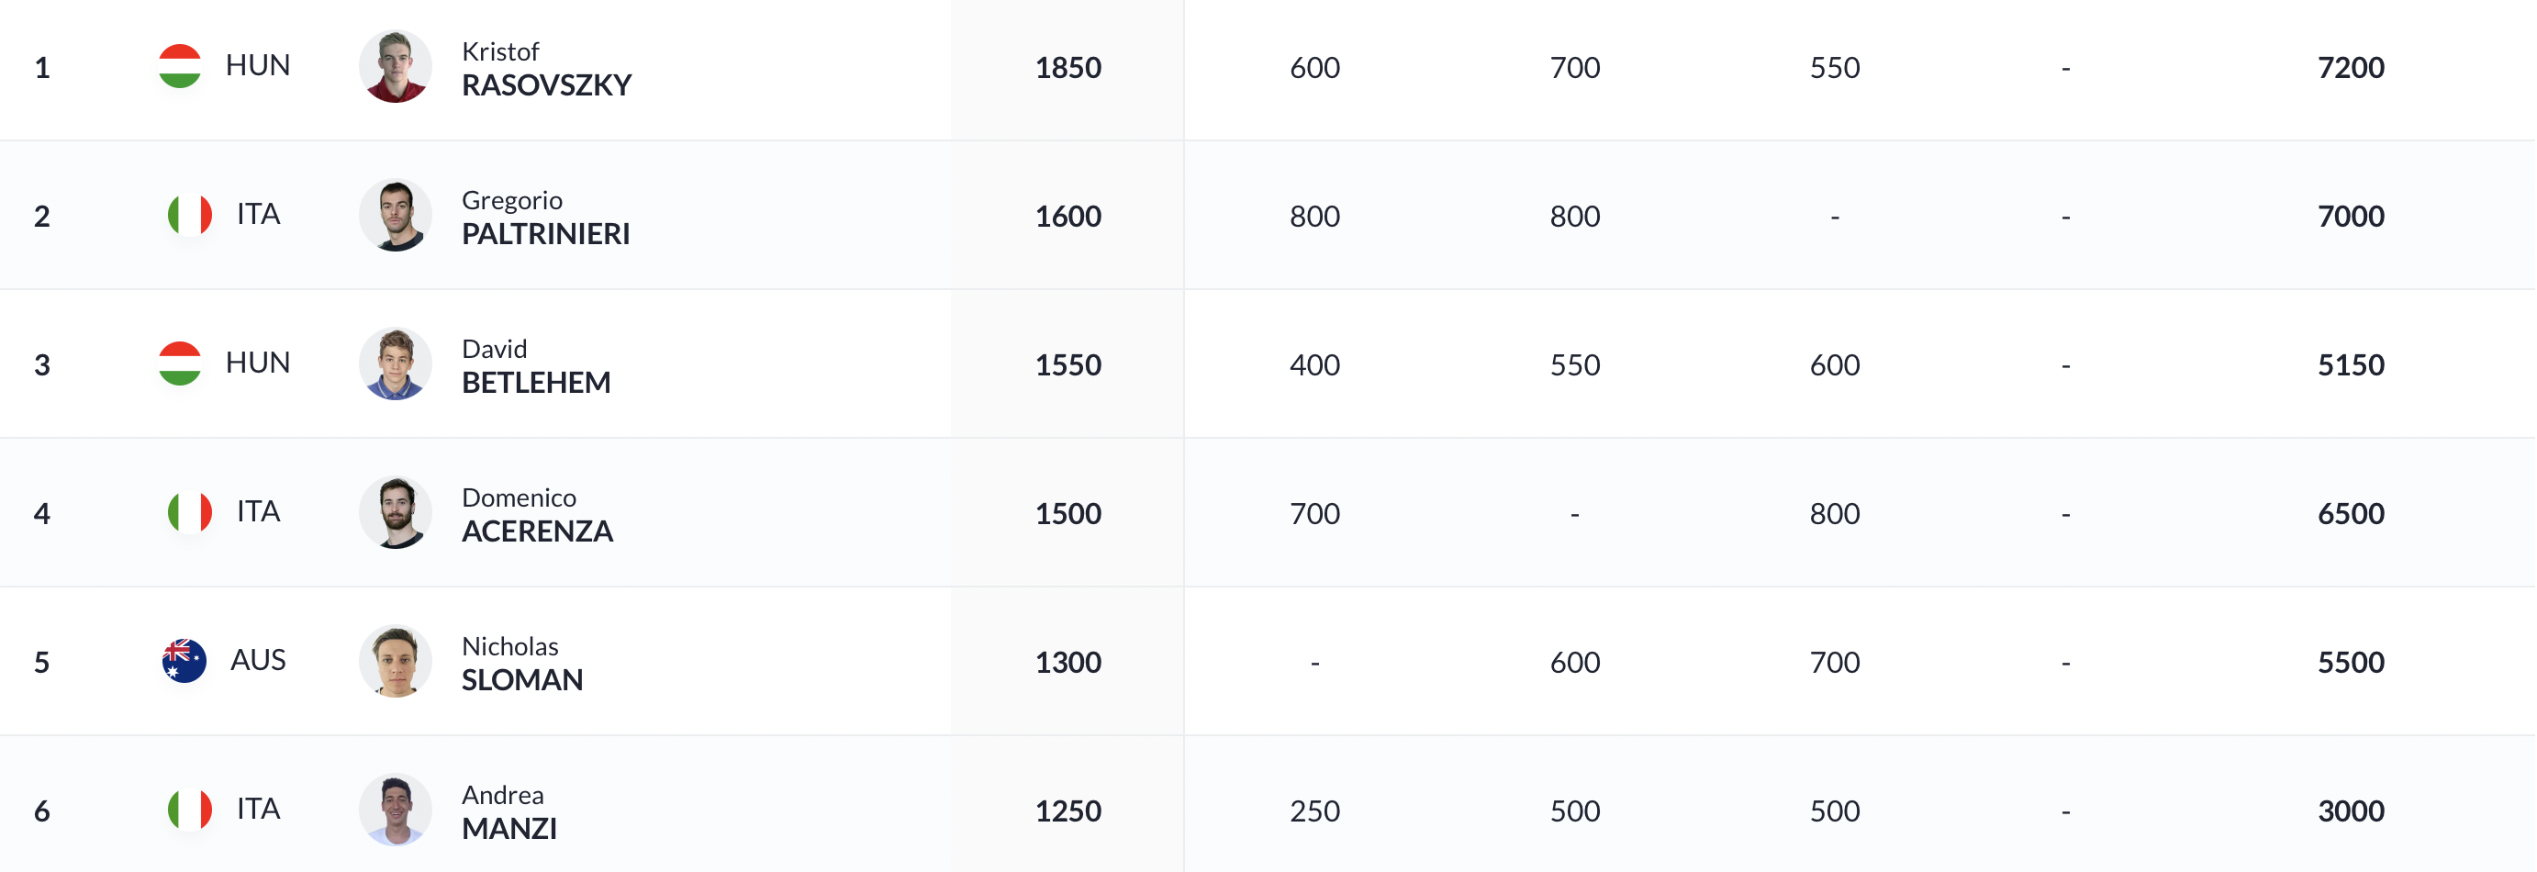Click the name Andrea MANZI
This screenshot has width=2537, height=872.
tap(509, 813)
